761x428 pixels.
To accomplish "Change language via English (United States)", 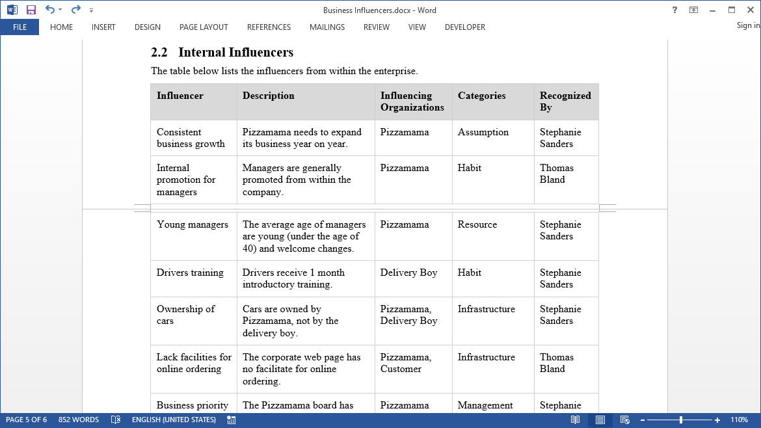I will tap(172, 420).
